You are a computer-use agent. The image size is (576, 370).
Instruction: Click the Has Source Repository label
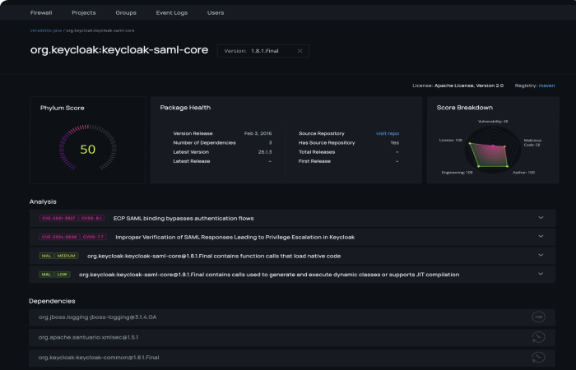[327, 143]
